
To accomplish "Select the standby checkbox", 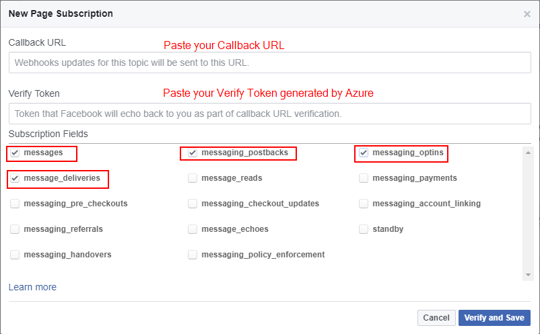I will [364, 229].
